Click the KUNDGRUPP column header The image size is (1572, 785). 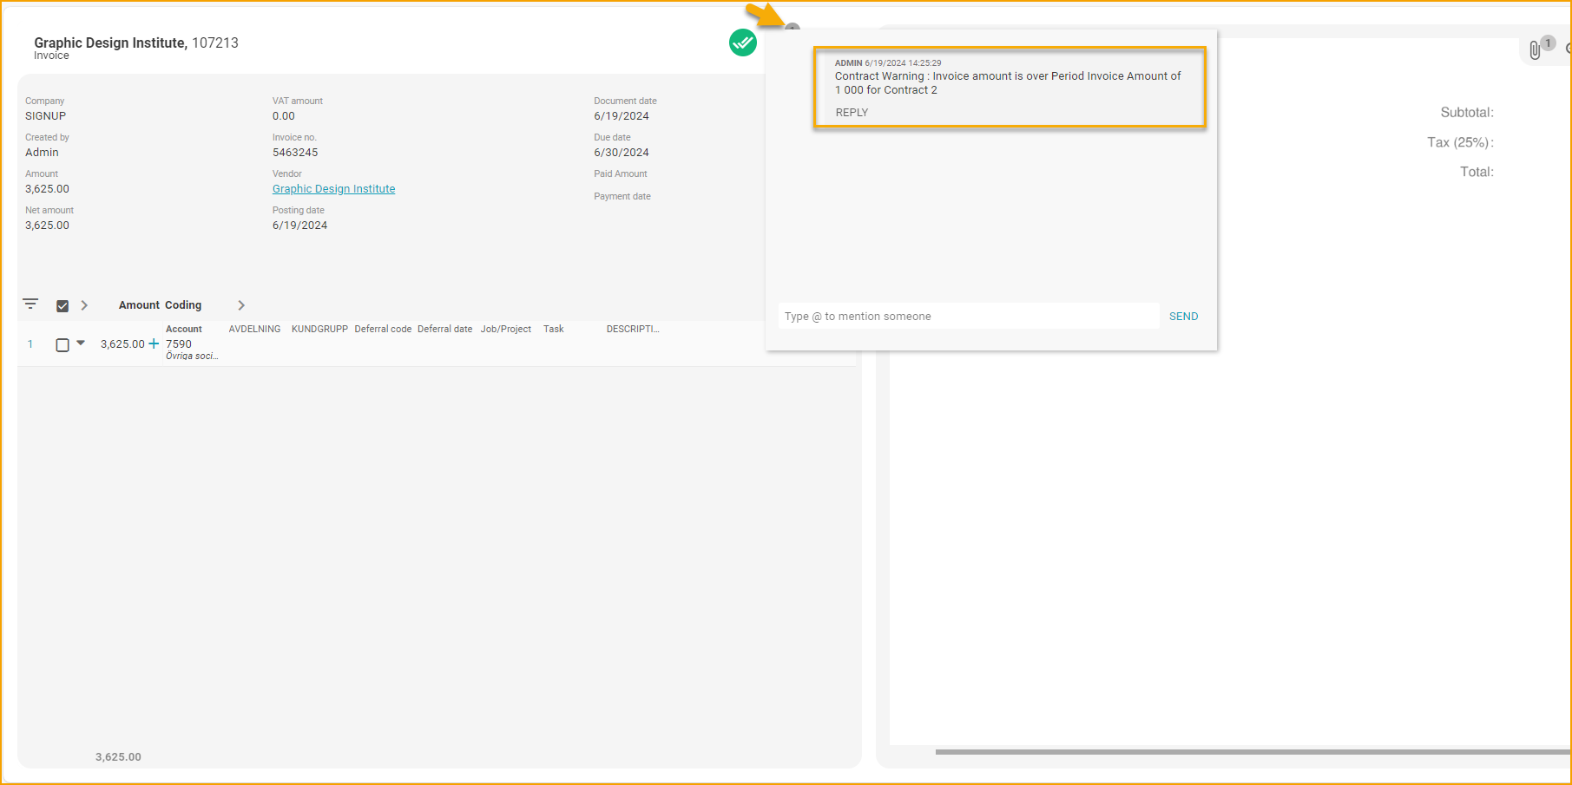319,330
